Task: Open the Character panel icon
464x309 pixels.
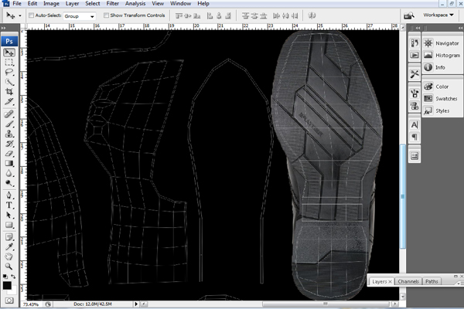Action: click(x=415, y=125)
